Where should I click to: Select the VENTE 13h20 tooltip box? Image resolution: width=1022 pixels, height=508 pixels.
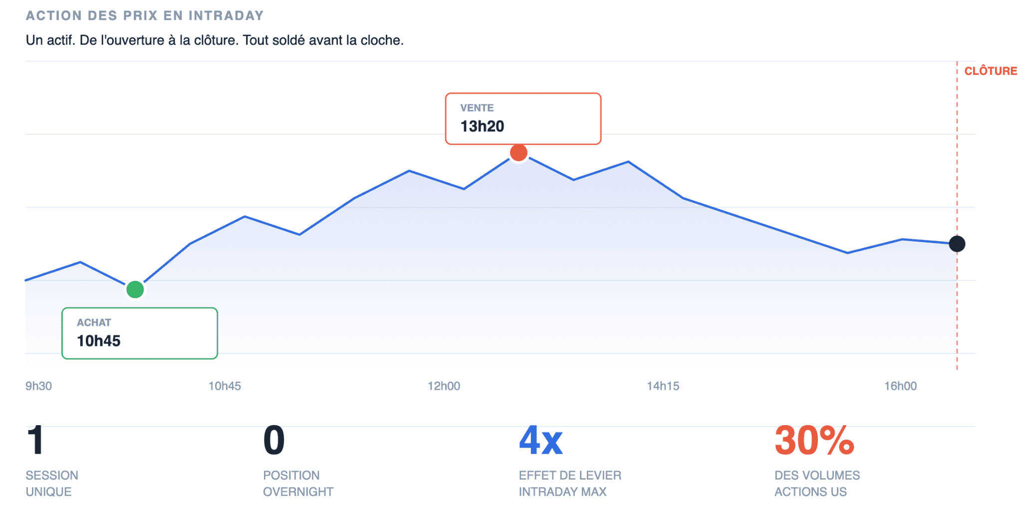click(522, 119)
